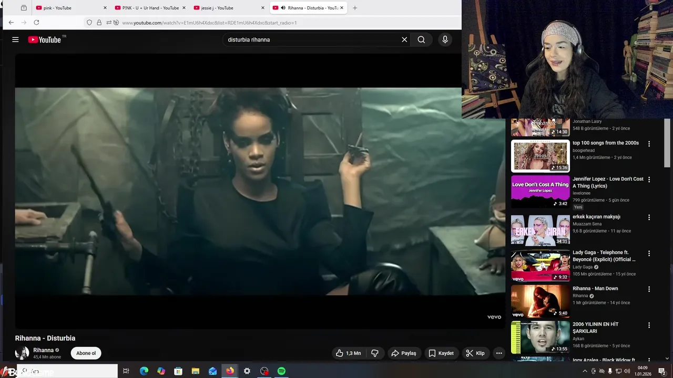Open a new tab with the plus icon

click(x=355, y=8)
